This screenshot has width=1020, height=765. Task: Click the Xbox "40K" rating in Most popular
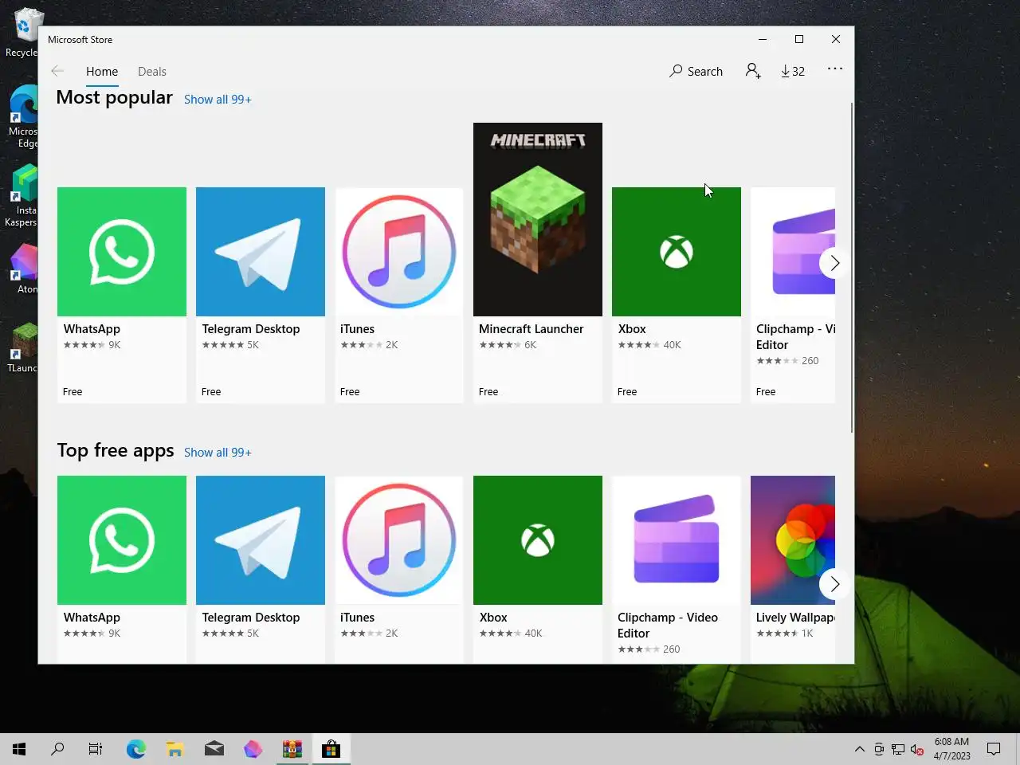672,345
